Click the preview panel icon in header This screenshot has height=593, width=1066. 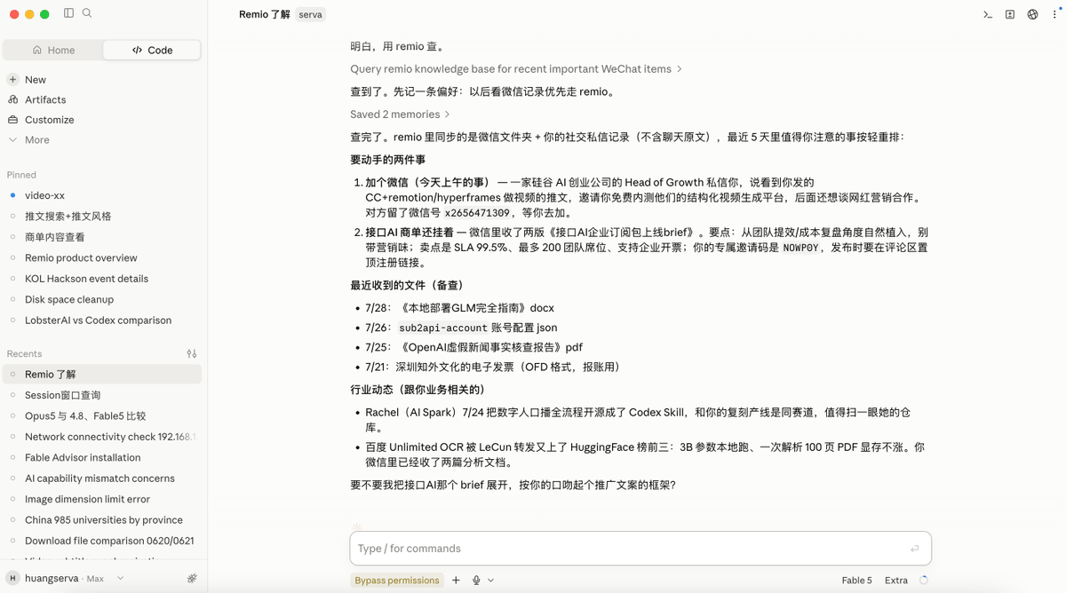click(x=1010, y=14)
